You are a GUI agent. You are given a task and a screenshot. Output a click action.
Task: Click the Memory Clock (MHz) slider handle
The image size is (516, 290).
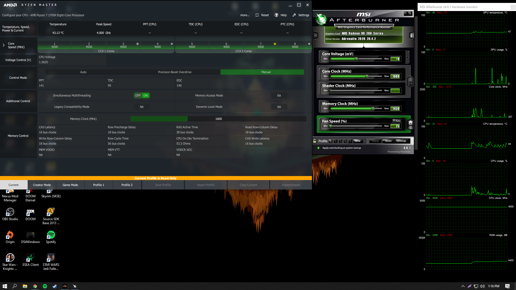(373, 109)
